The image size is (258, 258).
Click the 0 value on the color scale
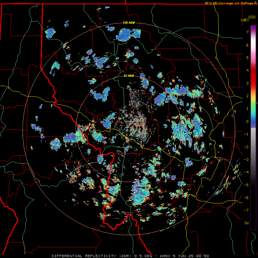pyautogui.click(x=247, y=122)
